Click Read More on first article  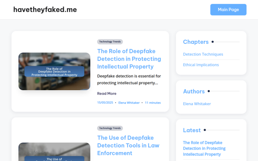point(107,94)
